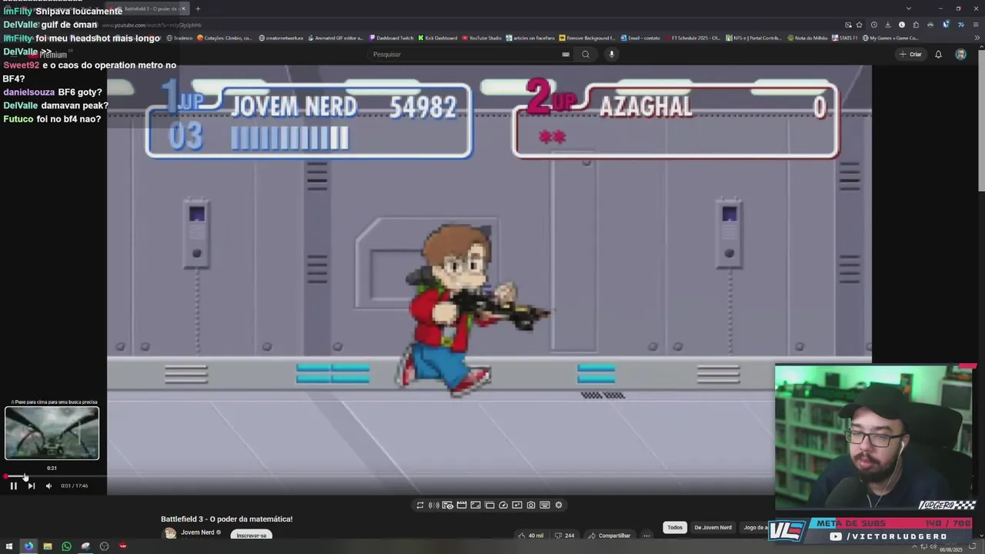Open the 'Dashboard Twitch' bookmark
The height and width of the screenshot is (554, 985).
click(x=391, y=38)
